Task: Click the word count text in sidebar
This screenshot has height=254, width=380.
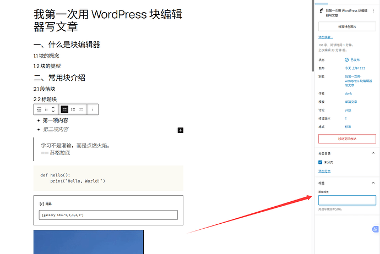Action: pyautogui.click(x=336, y=45)
